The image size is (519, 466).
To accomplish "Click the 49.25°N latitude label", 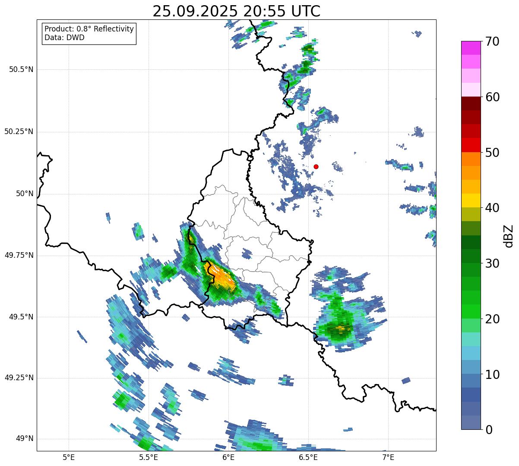I will pos(19,378).
